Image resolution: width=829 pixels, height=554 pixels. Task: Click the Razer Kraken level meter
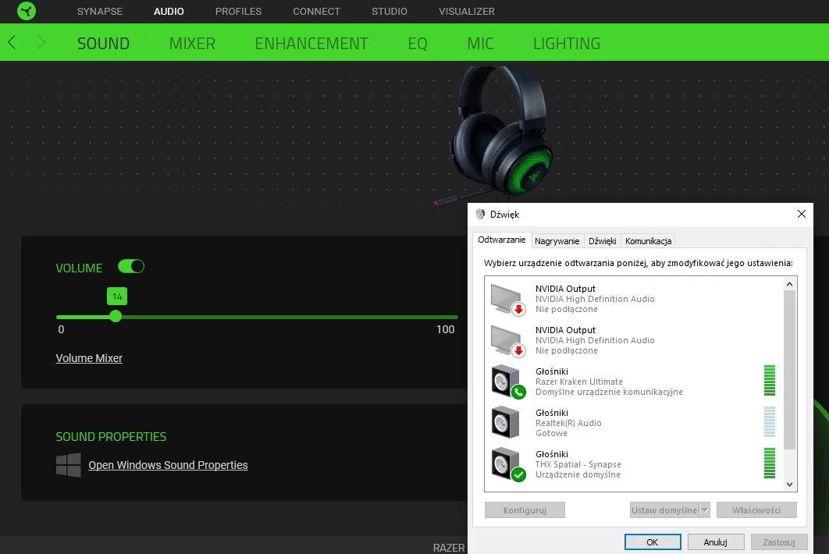tap(769, 380)
